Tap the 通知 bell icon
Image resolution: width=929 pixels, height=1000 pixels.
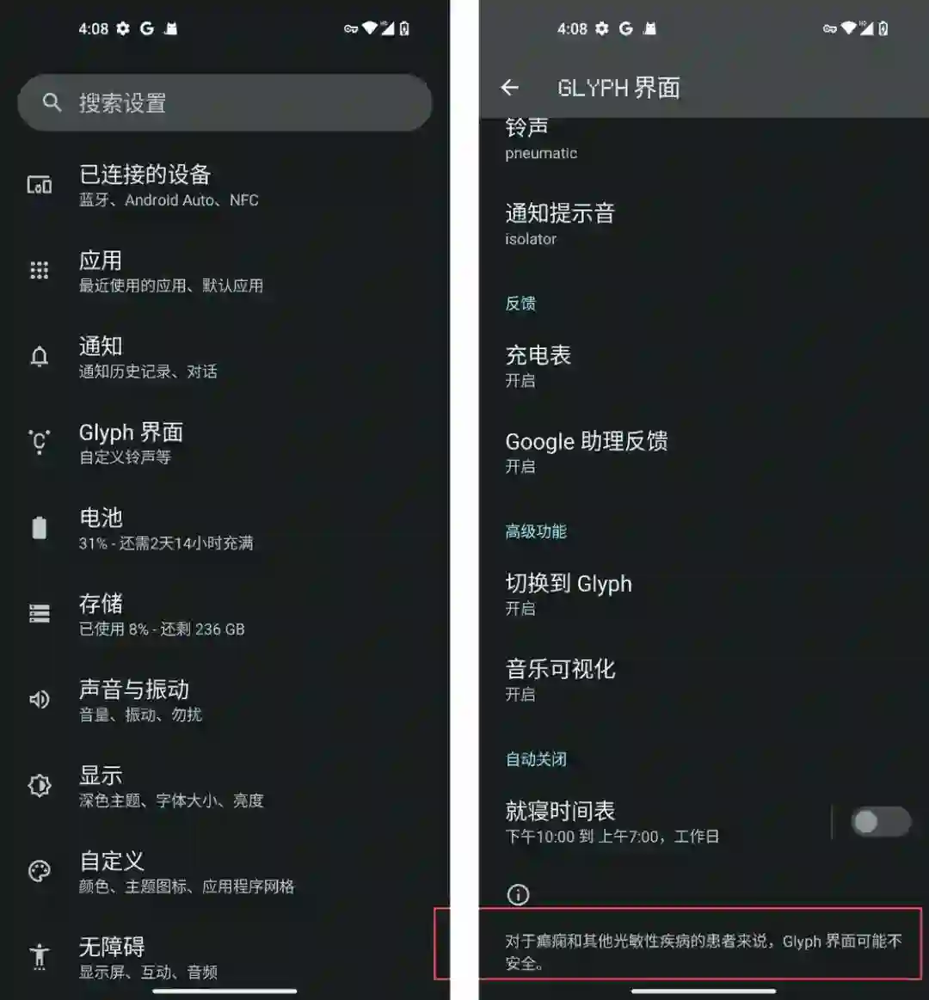click(40, 357)
